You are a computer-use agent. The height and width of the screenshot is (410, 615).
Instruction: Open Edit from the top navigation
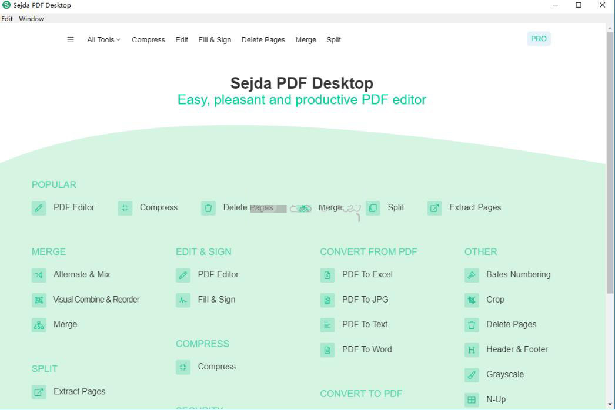[182, 39]
